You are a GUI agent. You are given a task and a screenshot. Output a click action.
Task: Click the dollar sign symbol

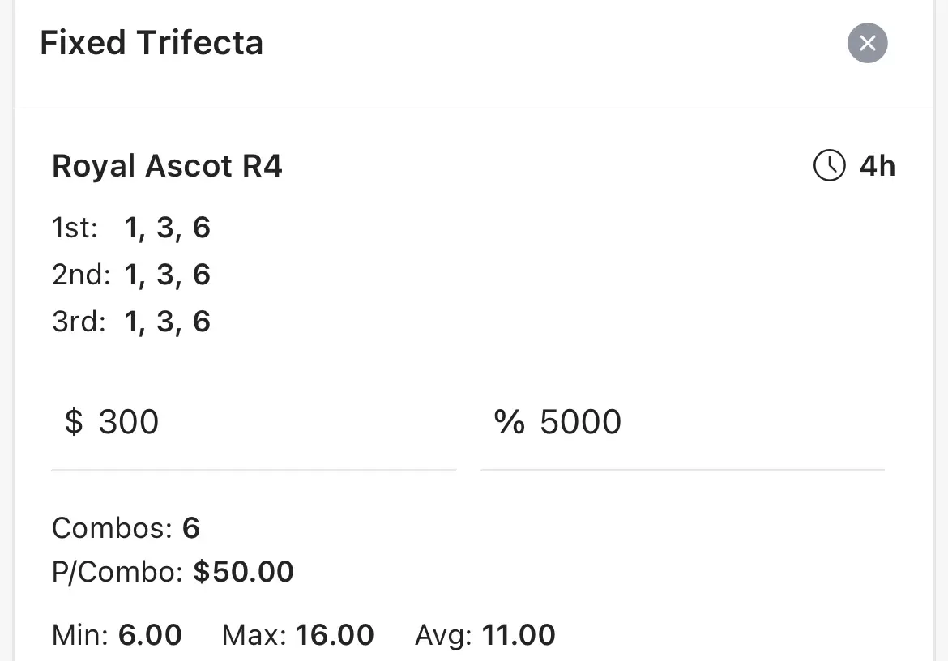coord(74,422)
